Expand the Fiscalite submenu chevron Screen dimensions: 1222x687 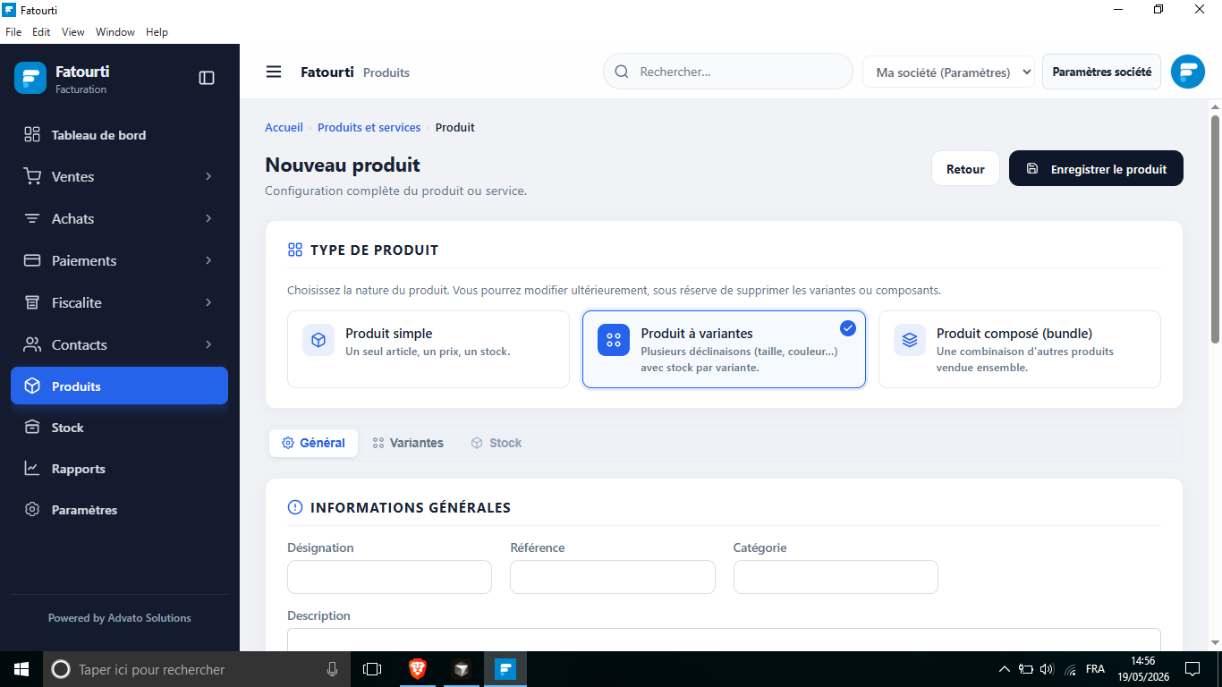208,302
